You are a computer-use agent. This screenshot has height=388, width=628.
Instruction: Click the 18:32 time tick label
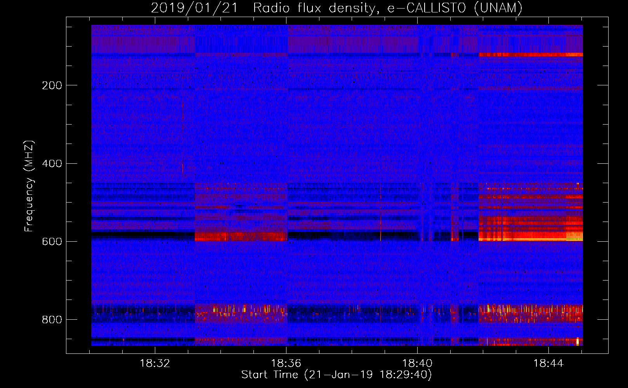pos(155,364)
